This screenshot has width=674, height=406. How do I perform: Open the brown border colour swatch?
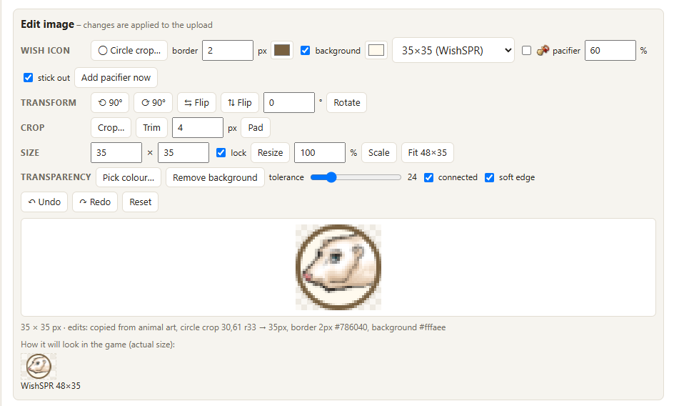(x=282, y=50)
